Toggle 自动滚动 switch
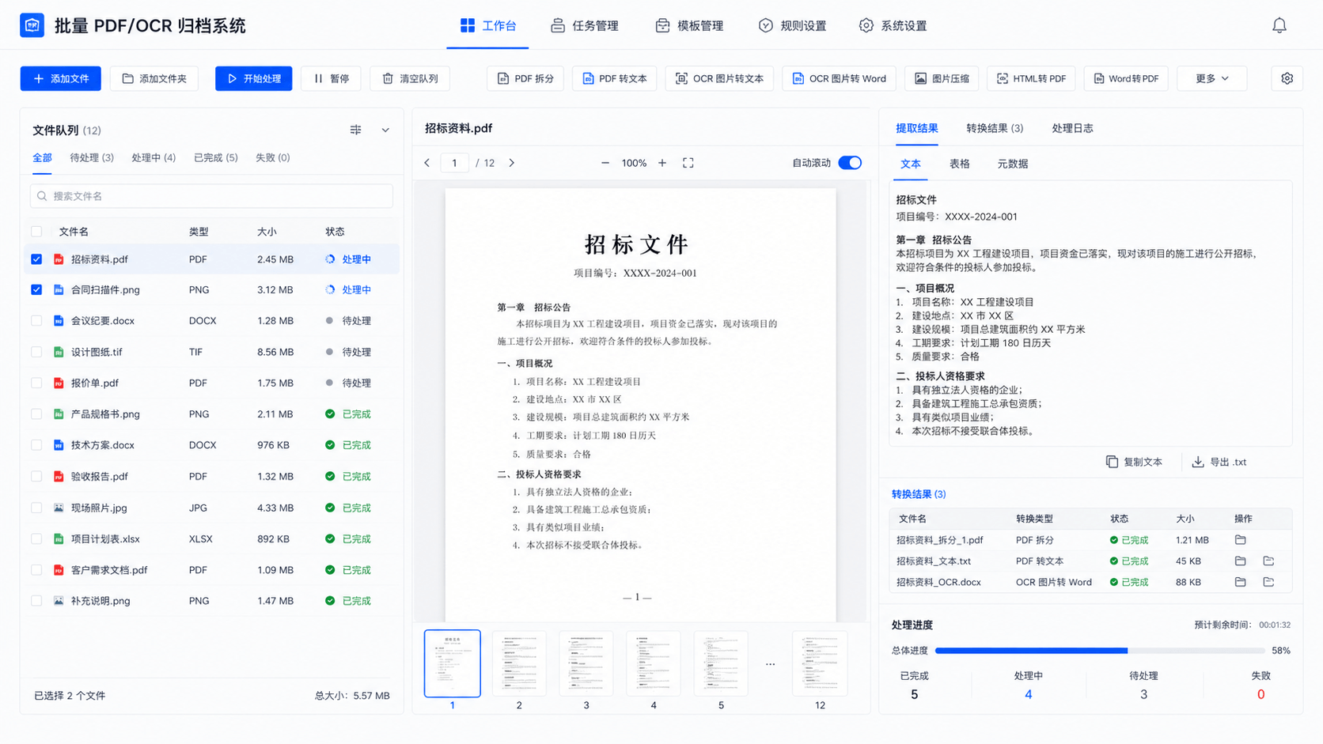1323x744 pixels. (850, 163)
